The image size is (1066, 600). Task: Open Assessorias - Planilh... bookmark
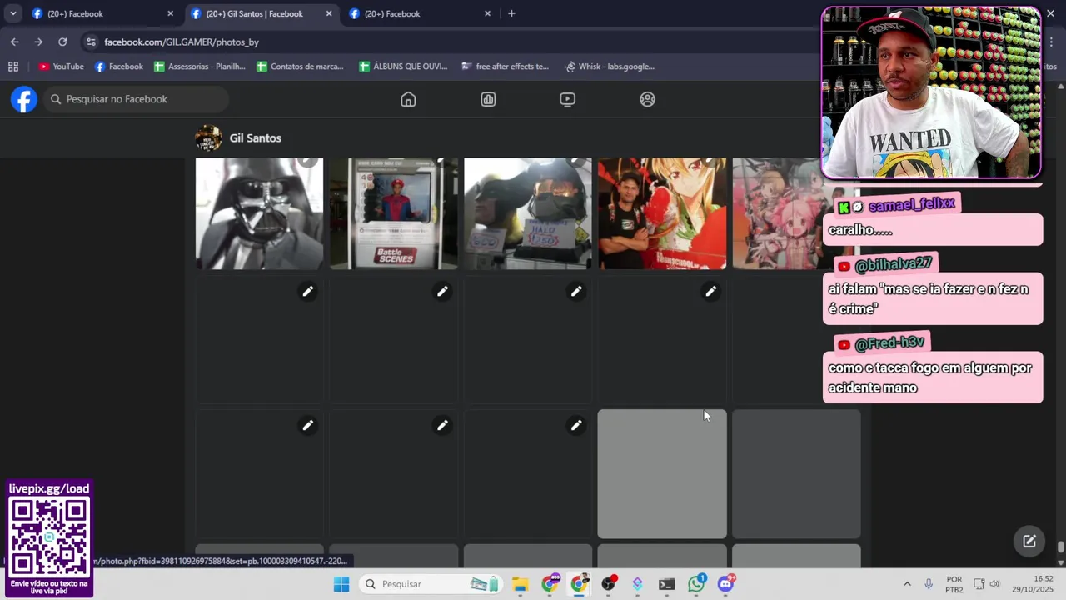coord(200,67)
